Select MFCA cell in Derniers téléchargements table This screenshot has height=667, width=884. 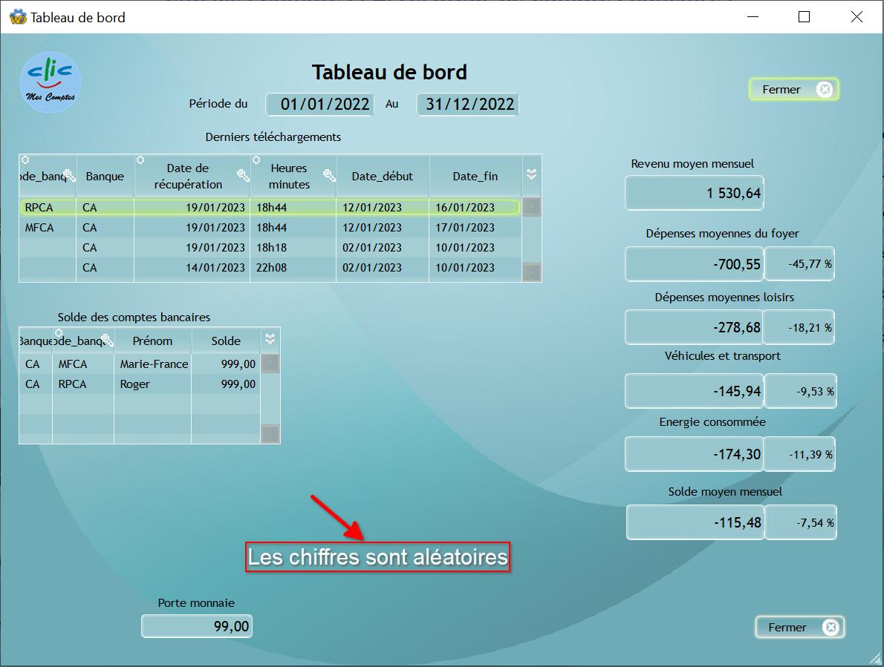(x=39, y=227)
